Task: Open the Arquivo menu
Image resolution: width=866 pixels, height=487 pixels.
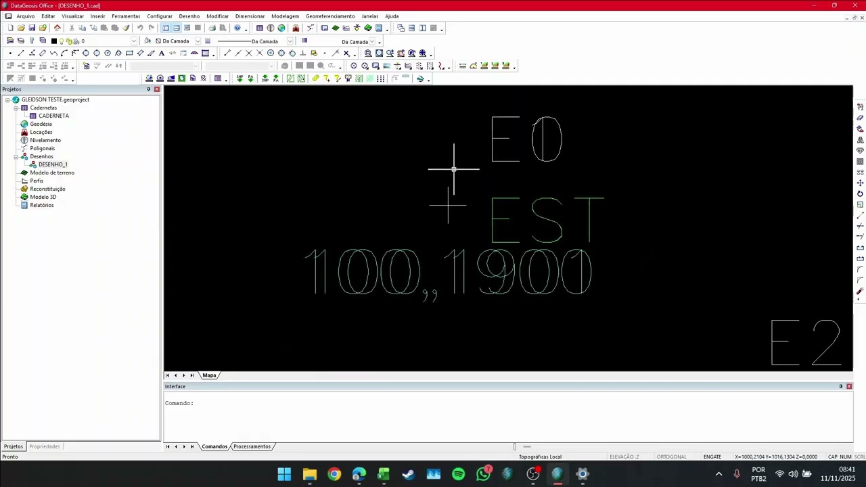Action: tap(25, 16)
